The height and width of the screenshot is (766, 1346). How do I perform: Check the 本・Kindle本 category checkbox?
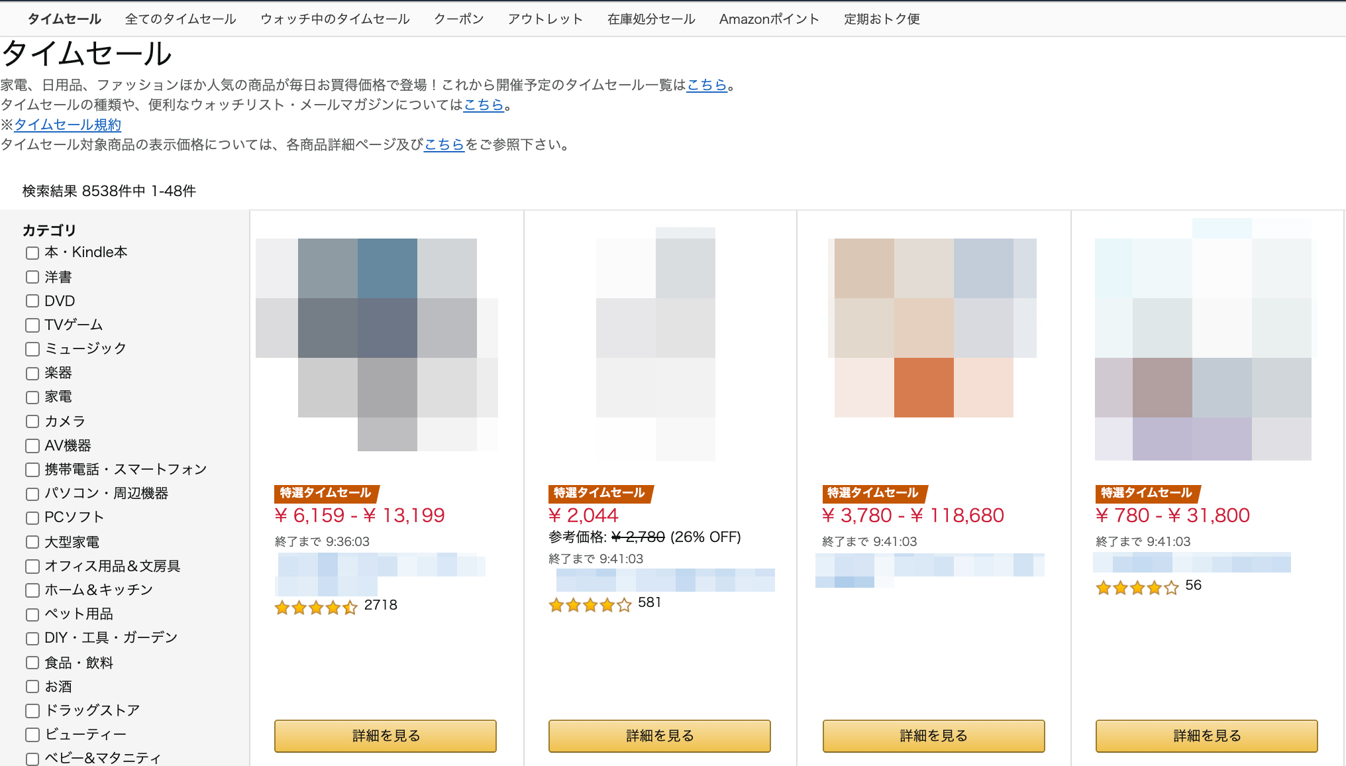tap(32, 253)
